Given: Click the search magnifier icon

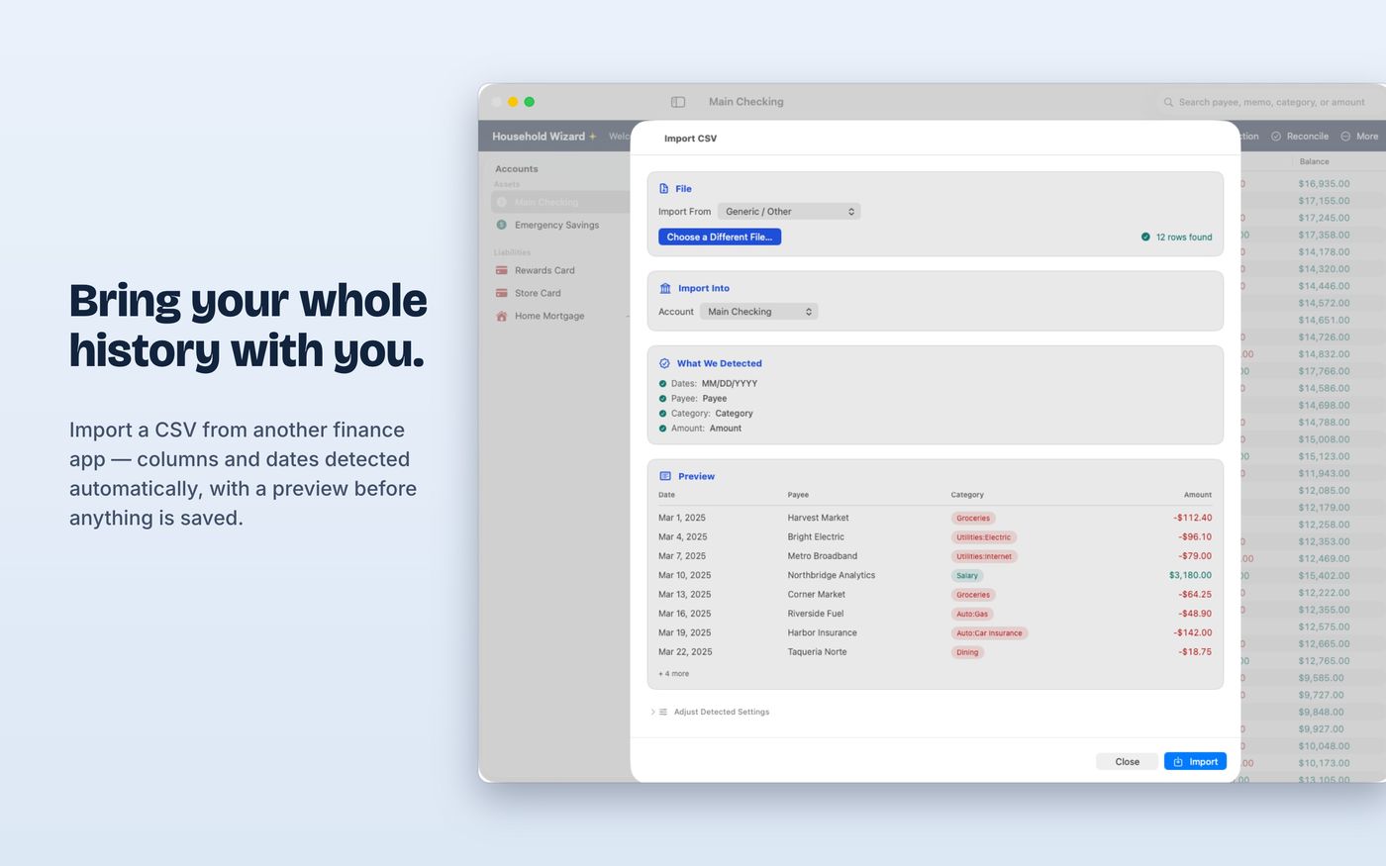Looking at the screenshot, I should pyautogui.click(x=1168, y=102).
